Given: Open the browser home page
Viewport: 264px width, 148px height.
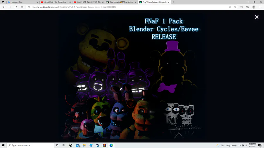Looking at the screenshot, I should 22,7.
